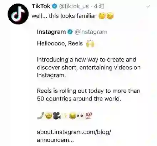Viewport: 157px width, 146px height.
Task: Click the movie camera emoji
Action: pyautogui.click(x=57, y=116)
